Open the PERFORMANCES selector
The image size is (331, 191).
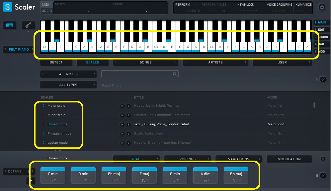[x=214, y=4]
